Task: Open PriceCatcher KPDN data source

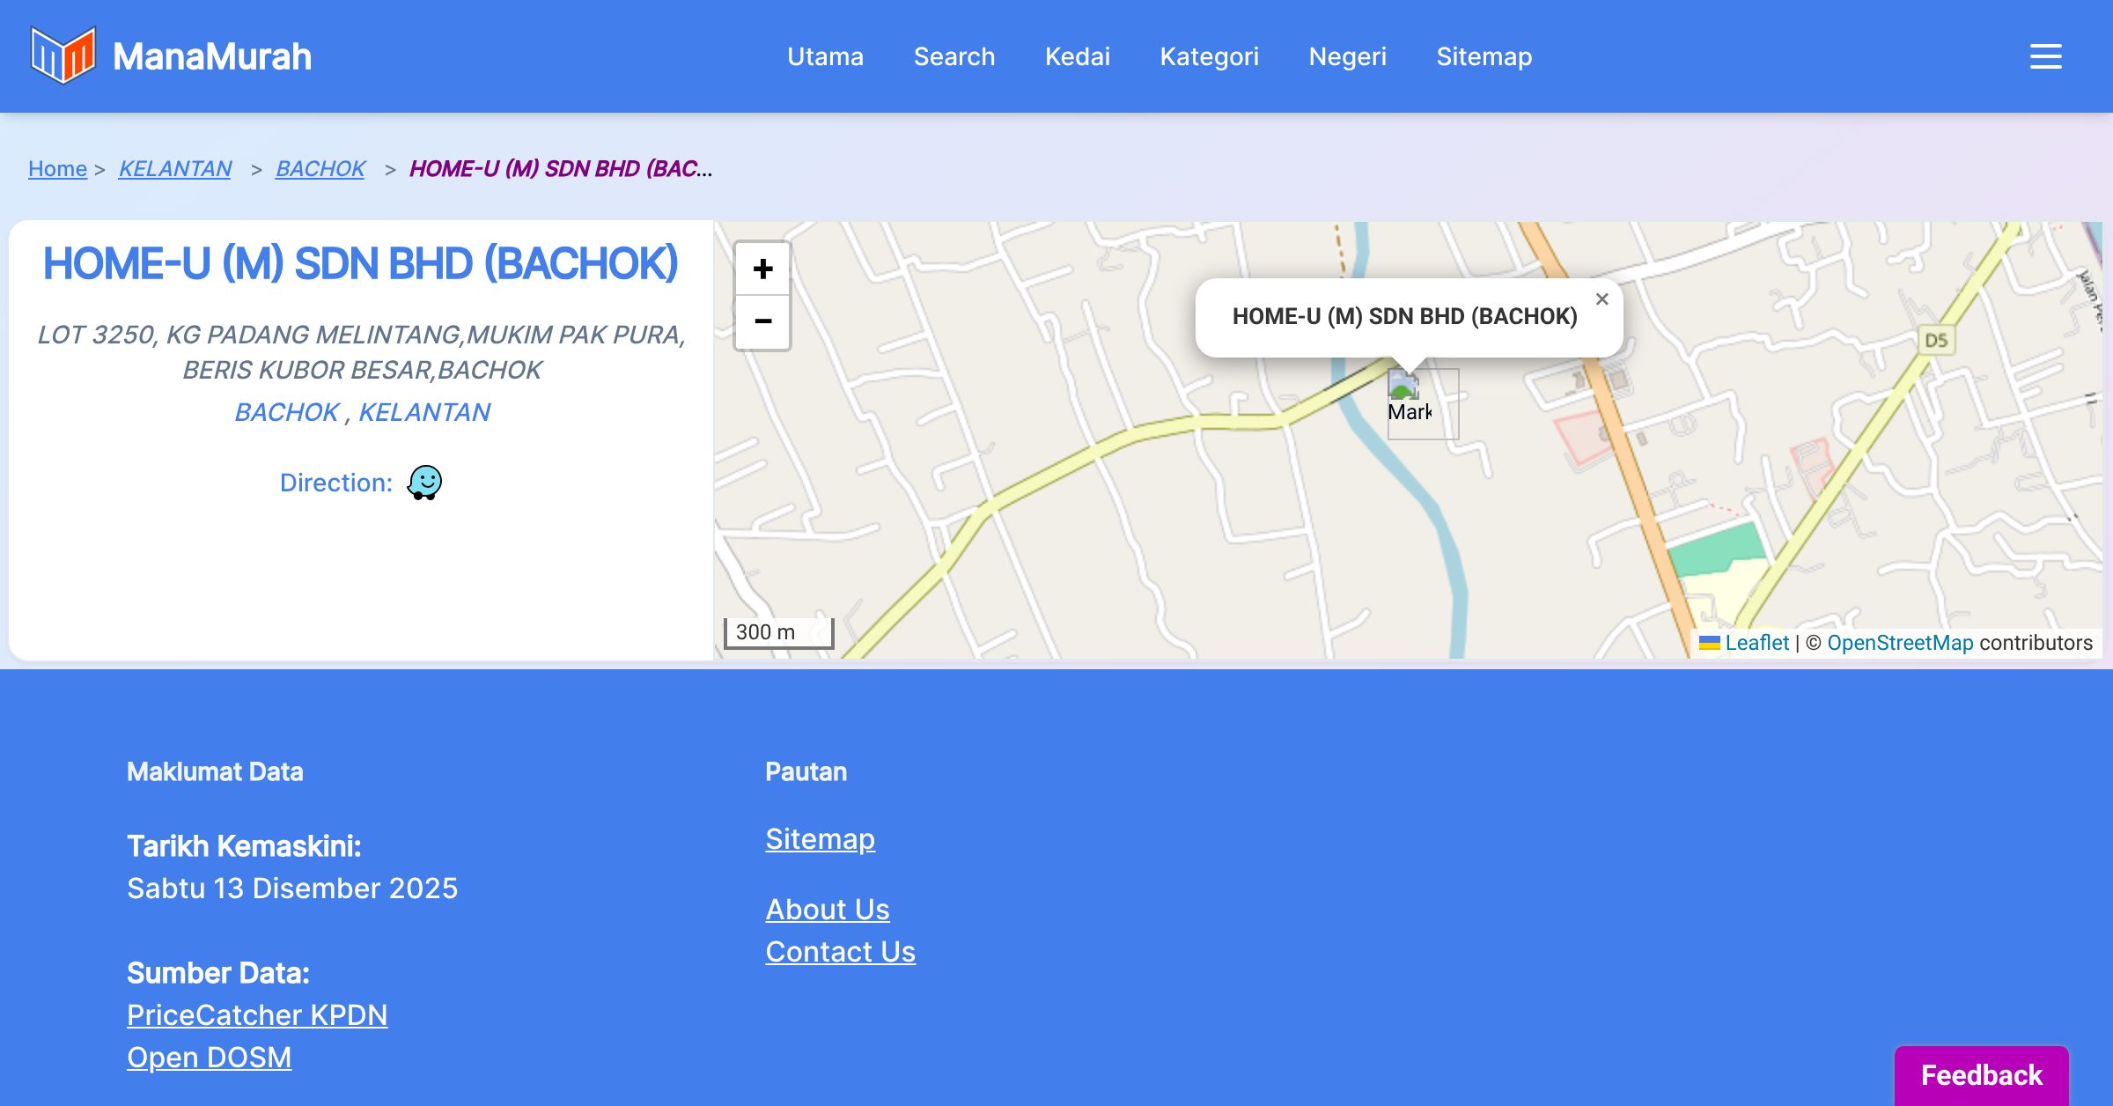Action: tap(257, 1015)
